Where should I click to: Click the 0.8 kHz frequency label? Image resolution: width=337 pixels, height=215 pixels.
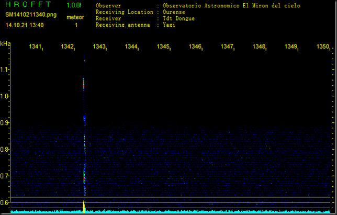pyautogui.click(x=4, y=150)
